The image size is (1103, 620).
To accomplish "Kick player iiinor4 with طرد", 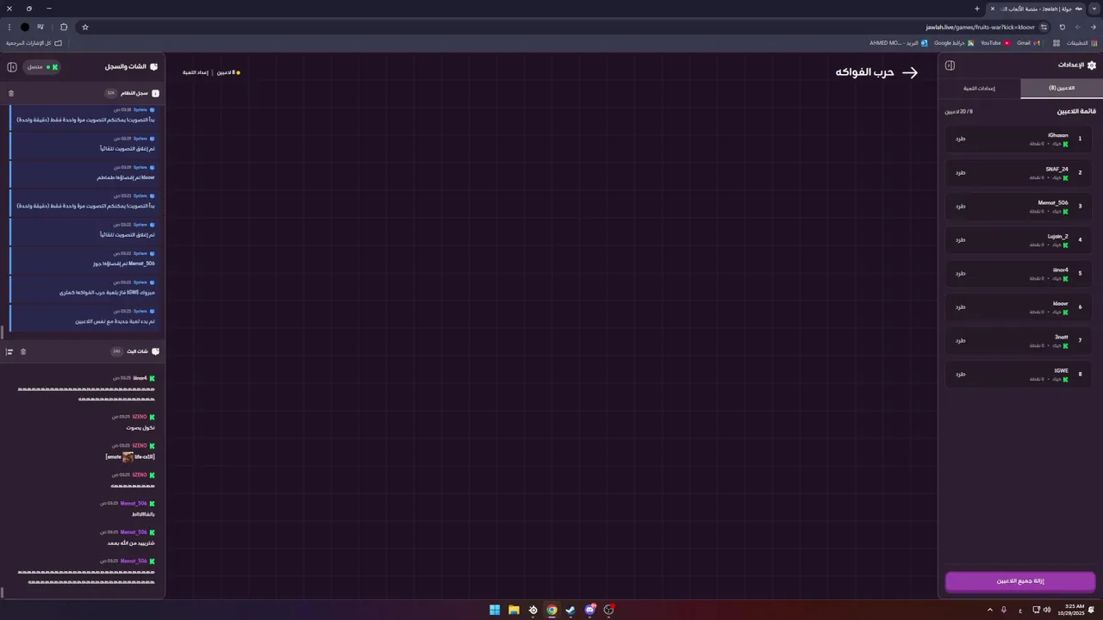I will click(960, 273).
